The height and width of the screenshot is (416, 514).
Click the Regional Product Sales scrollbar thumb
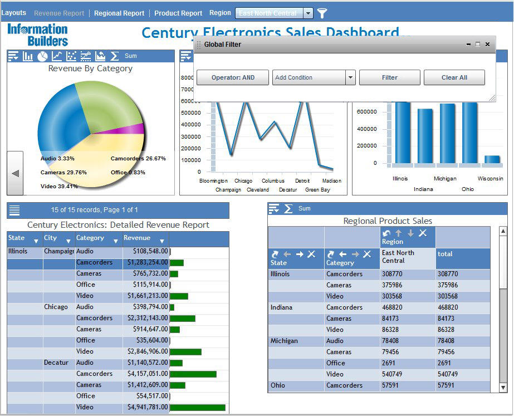coord(503,262)
